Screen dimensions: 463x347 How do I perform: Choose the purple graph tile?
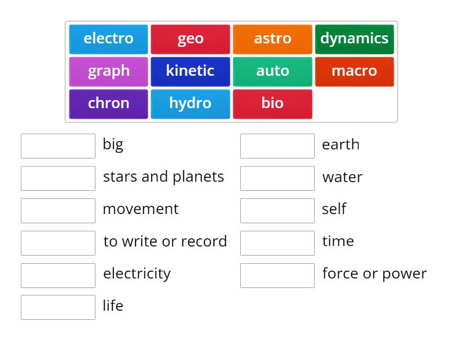coord(108,72)
